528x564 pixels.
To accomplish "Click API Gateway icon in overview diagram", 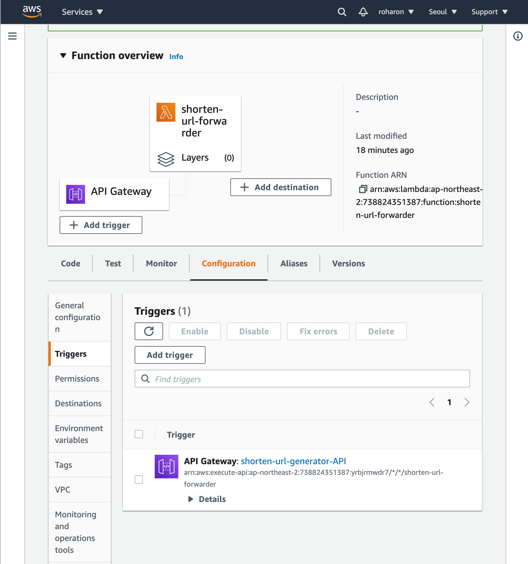I will [76, 194].
